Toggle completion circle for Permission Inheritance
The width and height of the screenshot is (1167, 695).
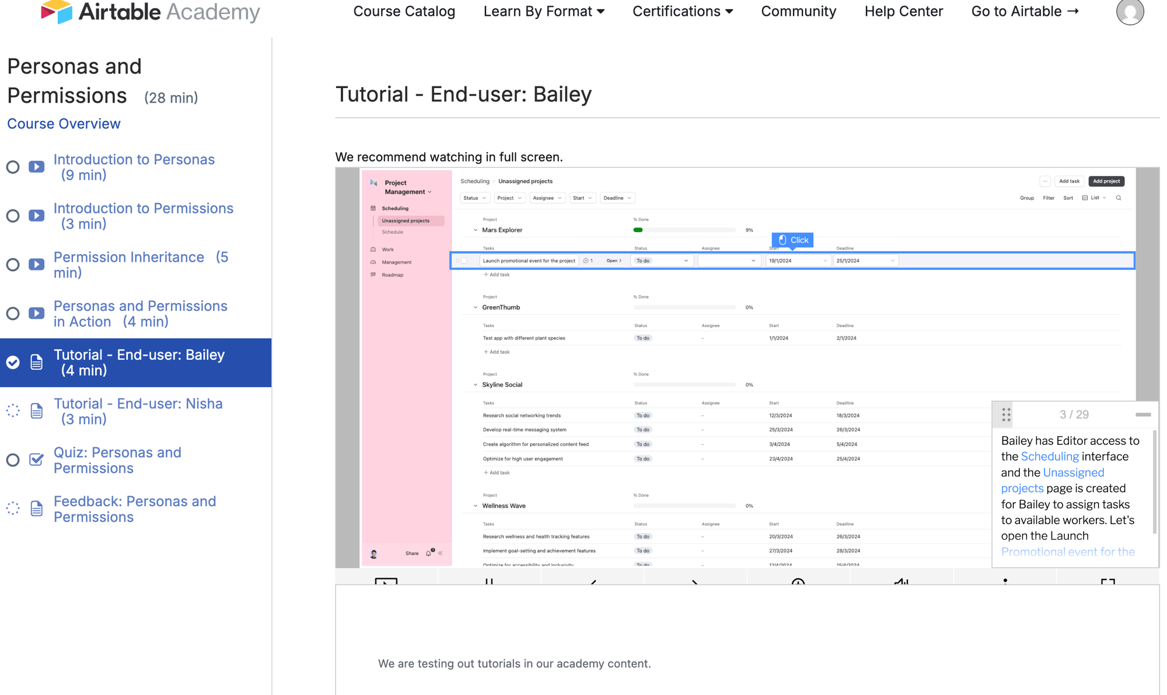pyautogui.click(x=13, y=265)
